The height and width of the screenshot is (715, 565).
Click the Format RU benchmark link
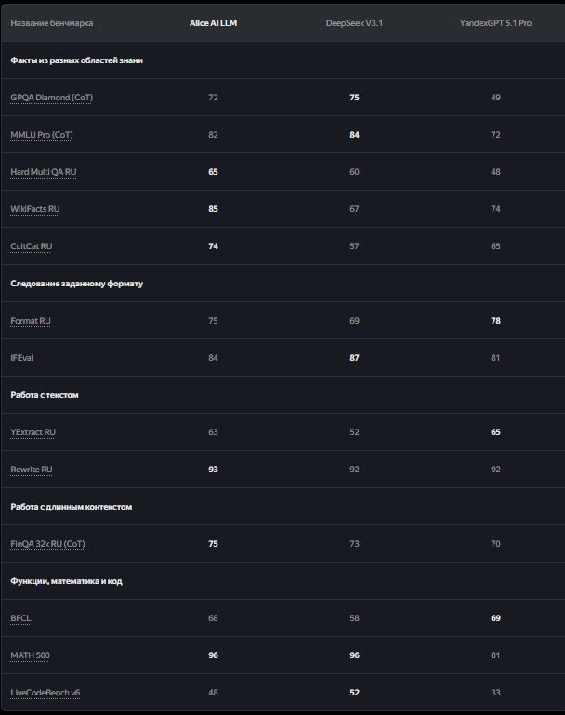[30, 321]
